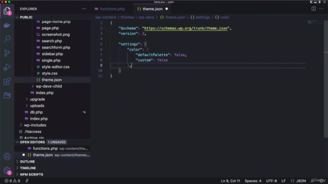The height and width of the screenshot is (184, 328).
Task: Click the errors and warnings status indicator
Action: [x=12, y=181]
